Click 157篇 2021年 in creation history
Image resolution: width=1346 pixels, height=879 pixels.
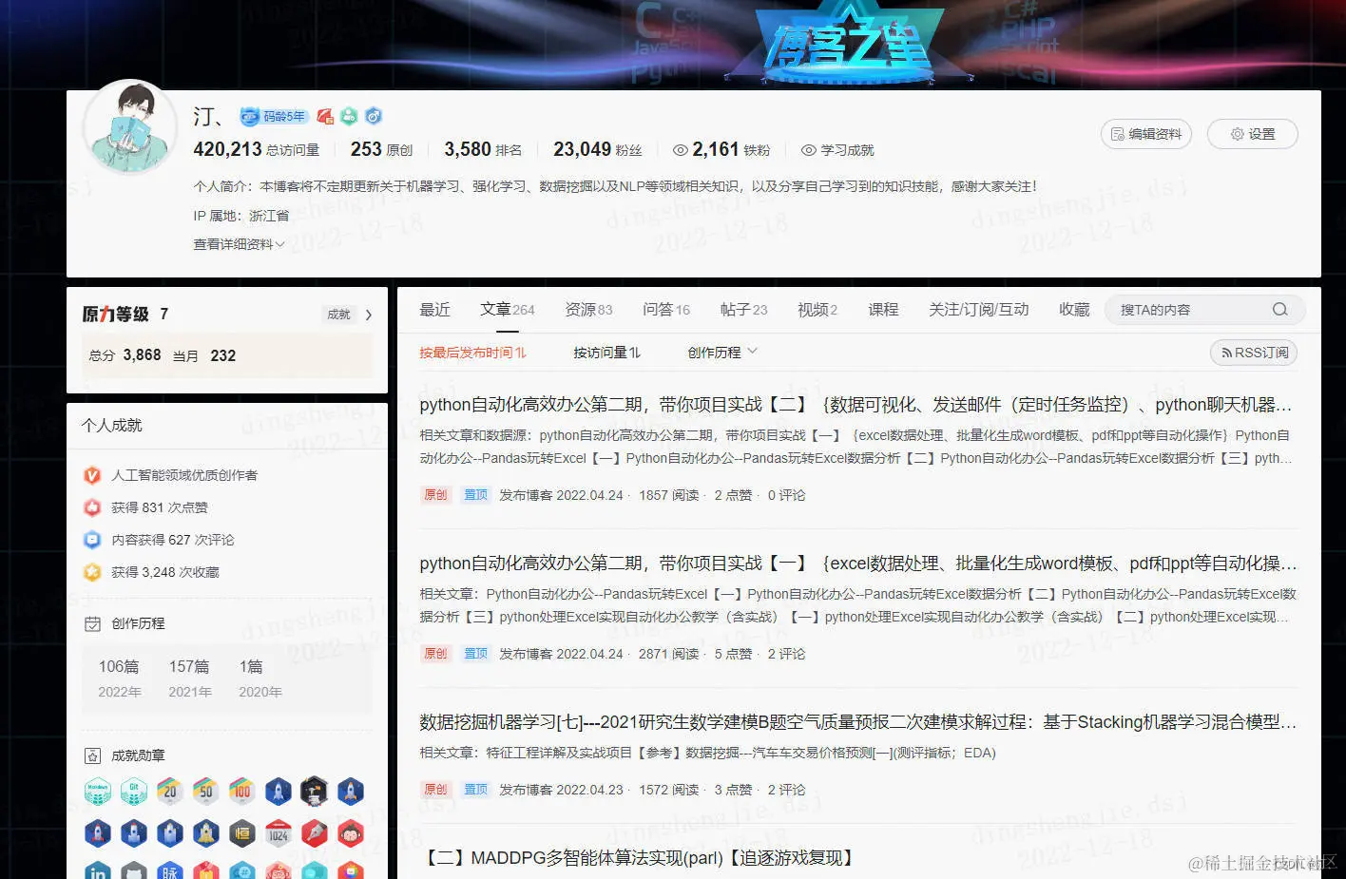click(190, 678)
